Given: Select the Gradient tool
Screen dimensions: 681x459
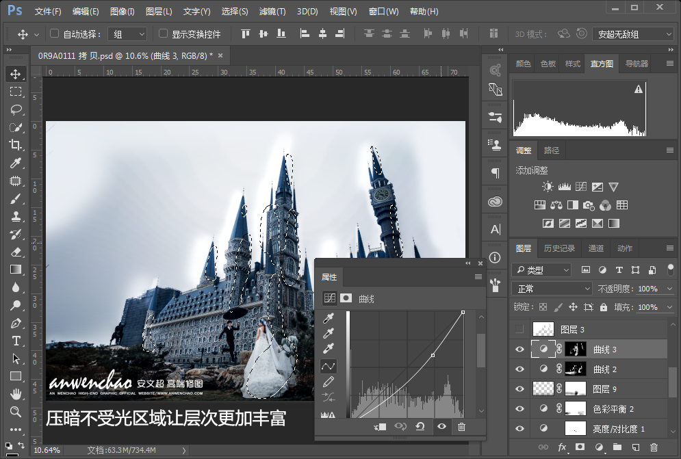Looking at the screenshot, I should (16, 270).
